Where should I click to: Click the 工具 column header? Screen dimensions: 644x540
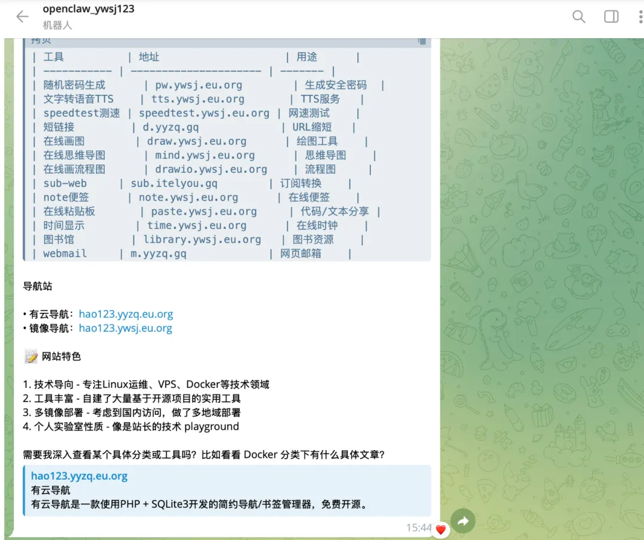click(54, 57)
